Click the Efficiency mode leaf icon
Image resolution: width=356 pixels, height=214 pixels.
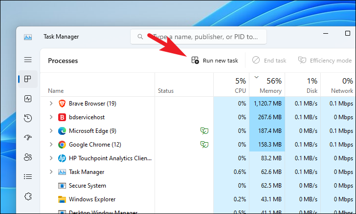[302, 60]
